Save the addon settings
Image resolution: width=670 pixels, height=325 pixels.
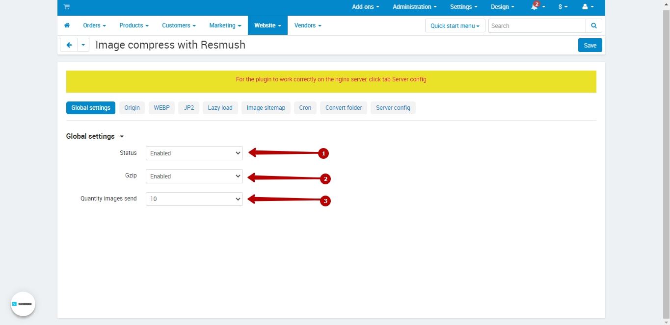click(x=590, y=45)
